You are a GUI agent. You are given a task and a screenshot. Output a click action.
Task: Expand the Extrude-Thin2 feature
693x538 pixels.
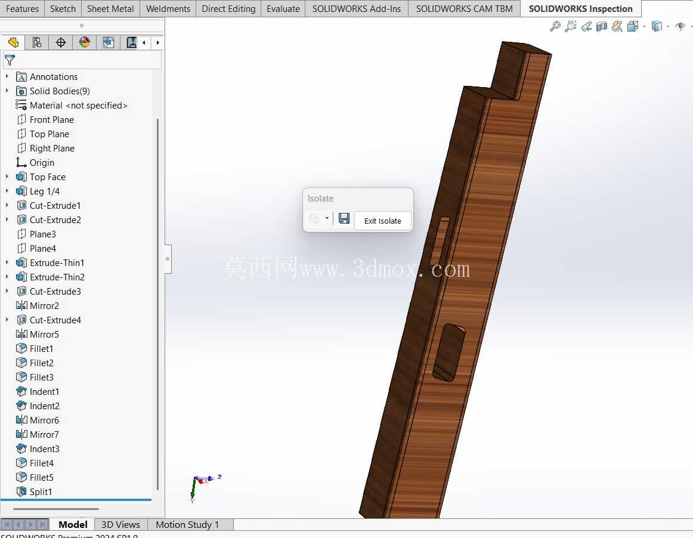(7, 277)
